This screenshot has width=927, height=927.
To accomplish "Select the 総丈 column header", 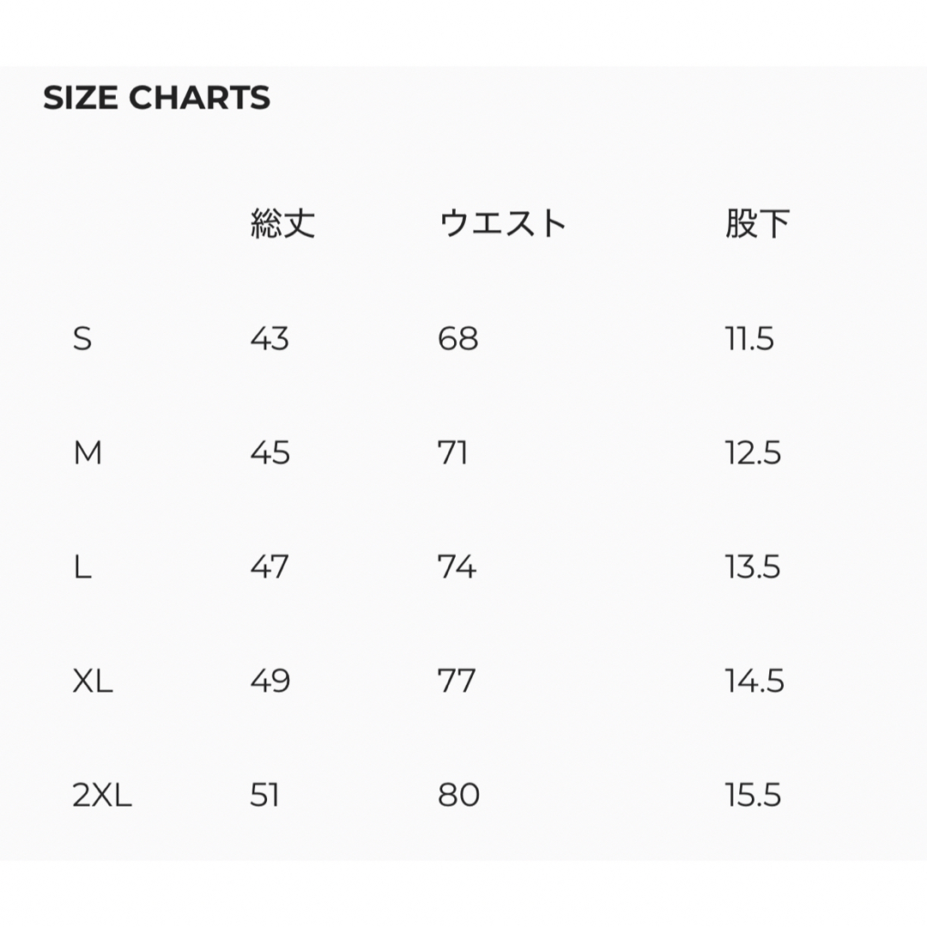I will [x=282, y=223].
